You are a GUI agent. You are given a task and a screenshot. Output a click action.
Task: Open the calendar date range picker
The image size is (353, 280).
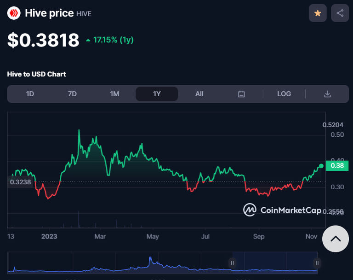(241, 94)
